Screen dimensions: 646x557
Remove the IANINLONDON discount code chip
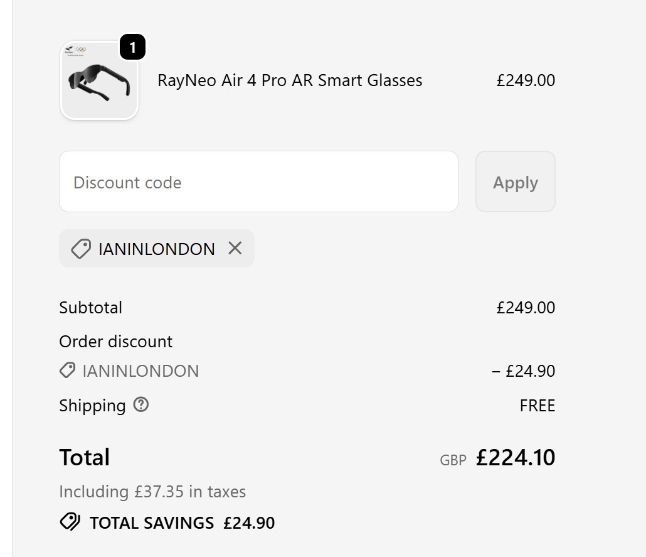(x=235, y=249)
